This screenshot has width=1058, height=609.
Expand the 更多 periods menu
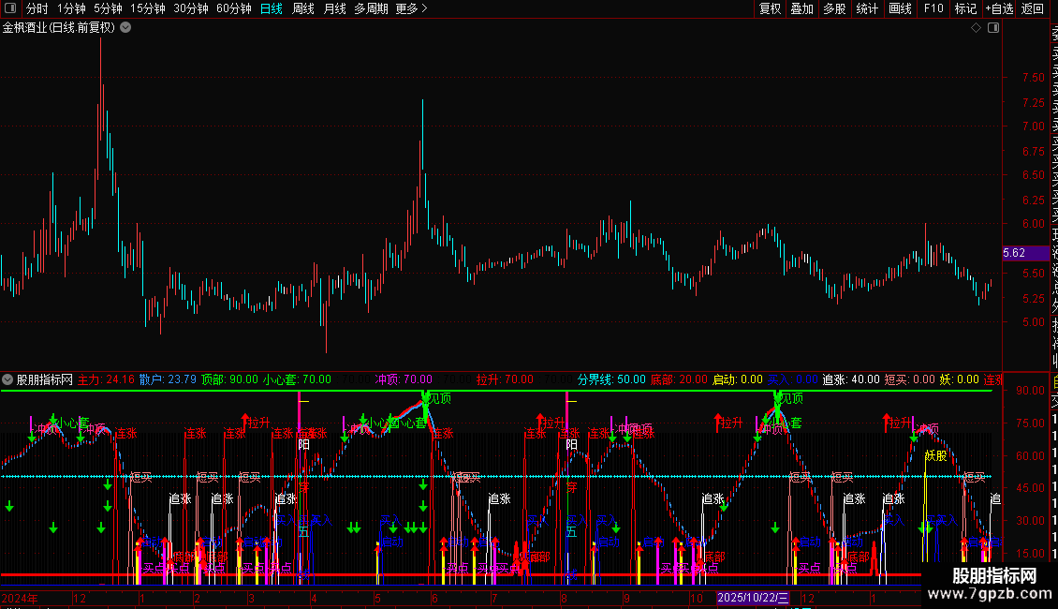point(411,8)
